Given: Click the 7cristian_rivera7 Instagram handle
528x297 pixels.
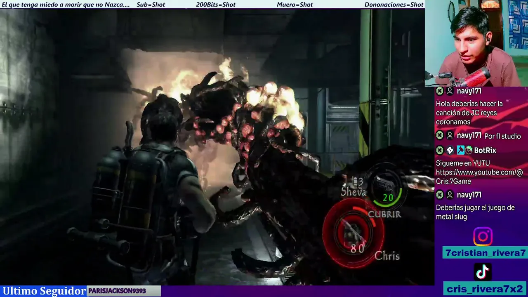Looking at the screenshot, I should [485, 252].
